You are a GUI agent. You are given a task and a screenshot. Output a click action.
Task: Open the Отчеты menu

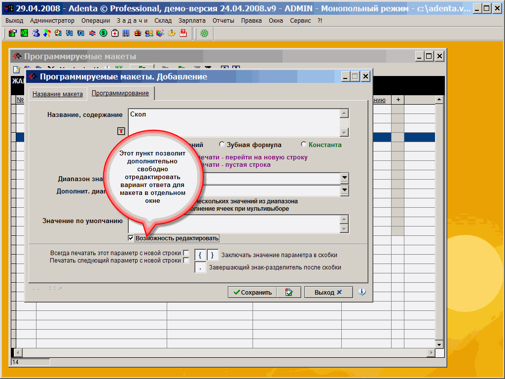[223, 20]
